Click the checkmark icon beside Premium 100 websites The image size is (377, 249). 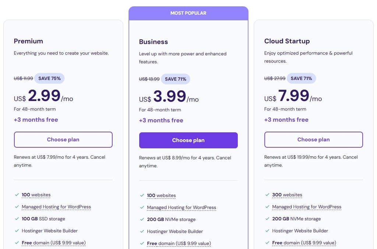point(17,195)
